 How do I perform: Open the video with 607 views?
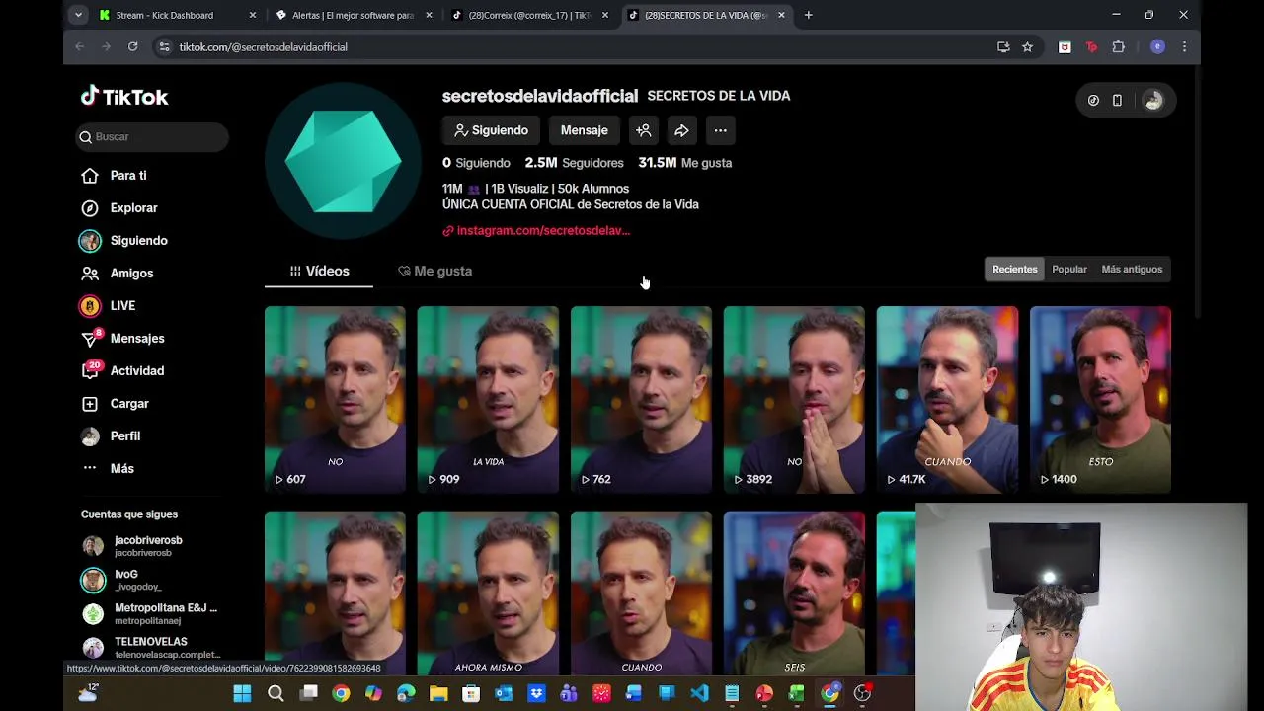335,400
